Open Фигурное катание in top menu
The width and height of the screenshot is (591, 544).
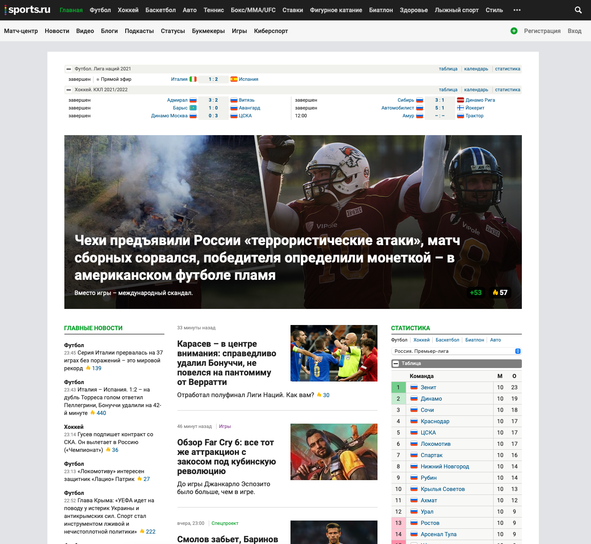pyautogui.click(x=336, y=10)
